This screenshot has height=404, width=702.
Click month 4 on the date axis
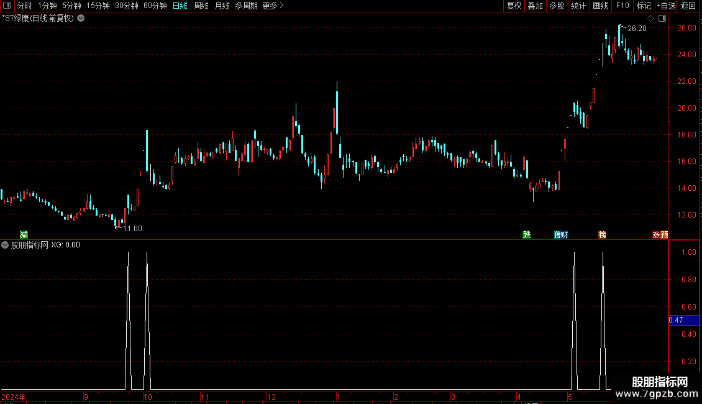[519, 397]
